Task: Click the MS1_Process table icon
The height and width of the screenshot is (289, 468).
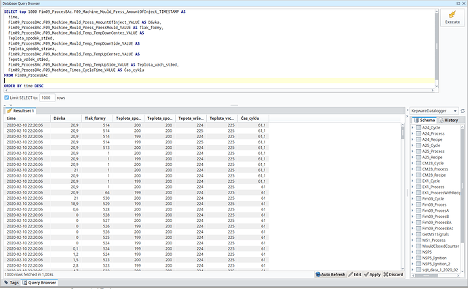Action: (x=418, y=242)
